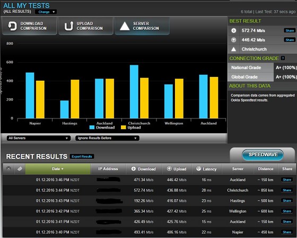Click the Export Results link
The width and height of the screenshot is (297, 238).
point(82,156)
